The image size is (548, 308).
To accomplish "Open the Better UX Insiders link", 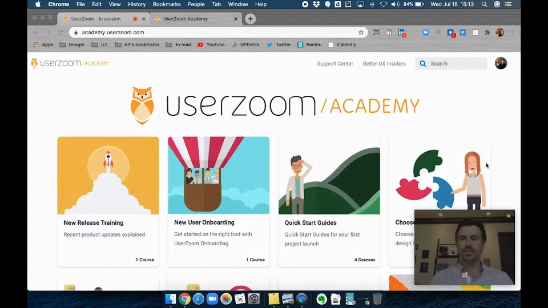I will pyautogui.click(x=384, y=63).
